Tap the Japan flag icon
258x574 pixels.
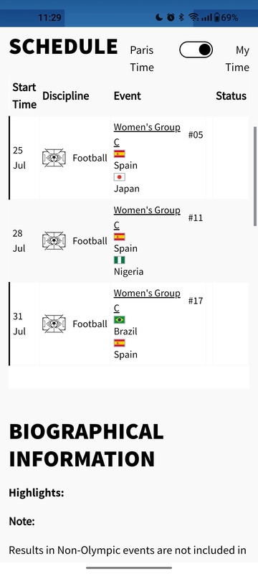120,177
